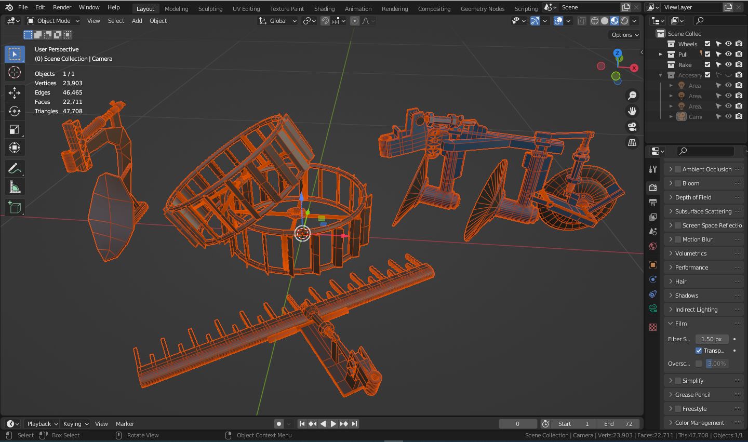Viewport: 748px width, 442px height.
Task: Toggle X-ray mode button
Action: [582, 21]
